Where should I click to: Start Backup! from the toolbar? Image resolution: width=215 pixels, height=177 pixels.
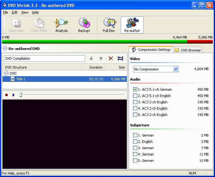pyautogui.click(x=84, y=25)
